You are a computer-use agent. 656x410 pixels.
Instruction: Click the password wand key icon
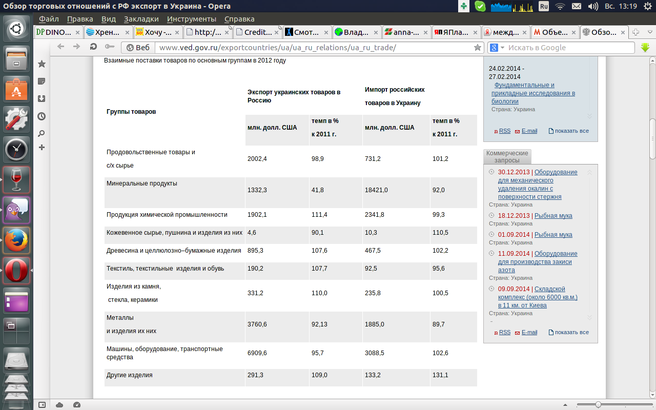pos(109,47)
